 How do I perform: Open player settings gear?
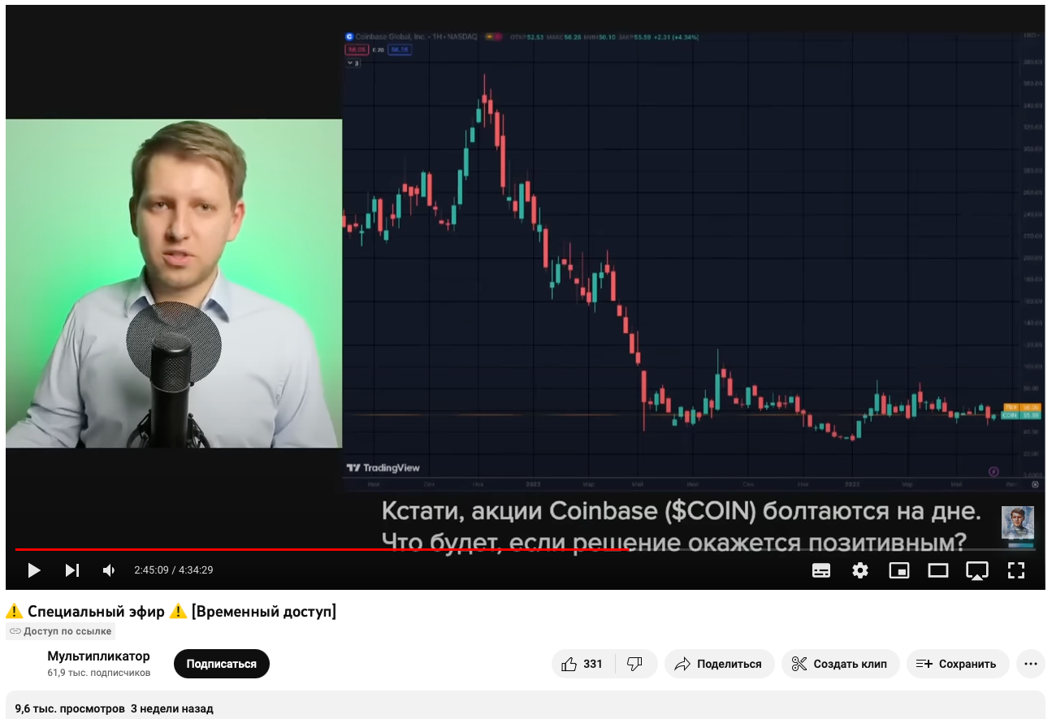coord(860,570)
